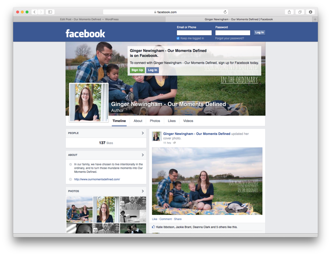
Task: Toggle Keep me logged in checkbox
Action: 178,38
